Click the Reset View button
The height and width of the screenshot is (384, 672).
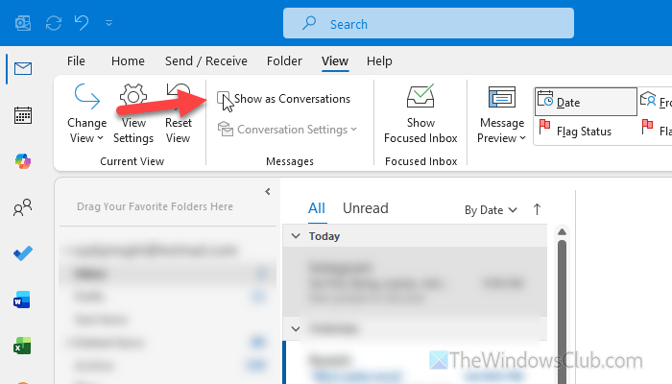[x=179, y=113]
